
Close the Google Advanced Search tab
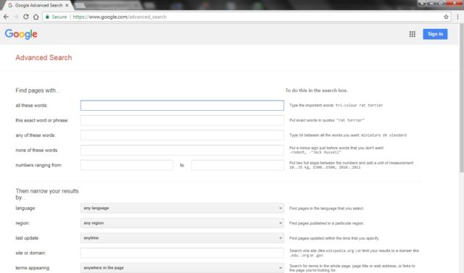tap(67, 5)
